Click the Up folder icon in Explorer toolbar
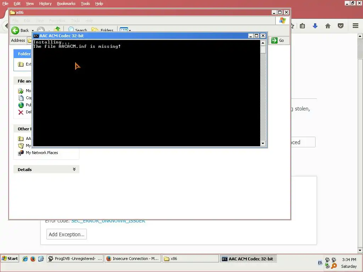363x272 pixels. [x=57, y=29]
